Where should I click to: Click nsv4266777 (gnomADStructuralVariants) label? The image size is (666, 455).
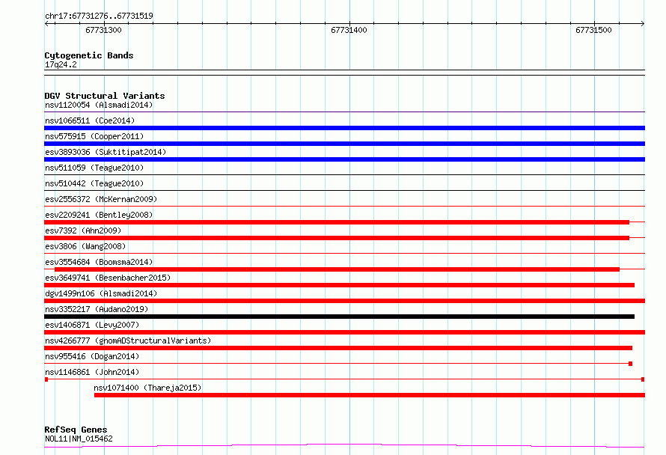[x=128, y=341]
